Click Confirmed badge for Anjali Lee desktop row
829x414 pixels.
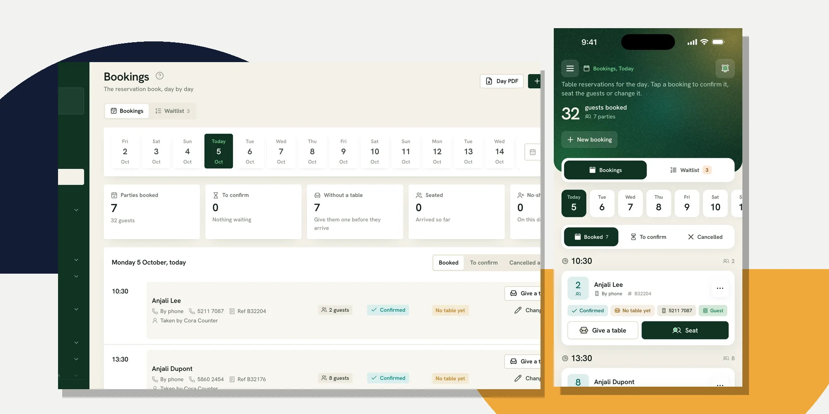(x=388, y=310)
